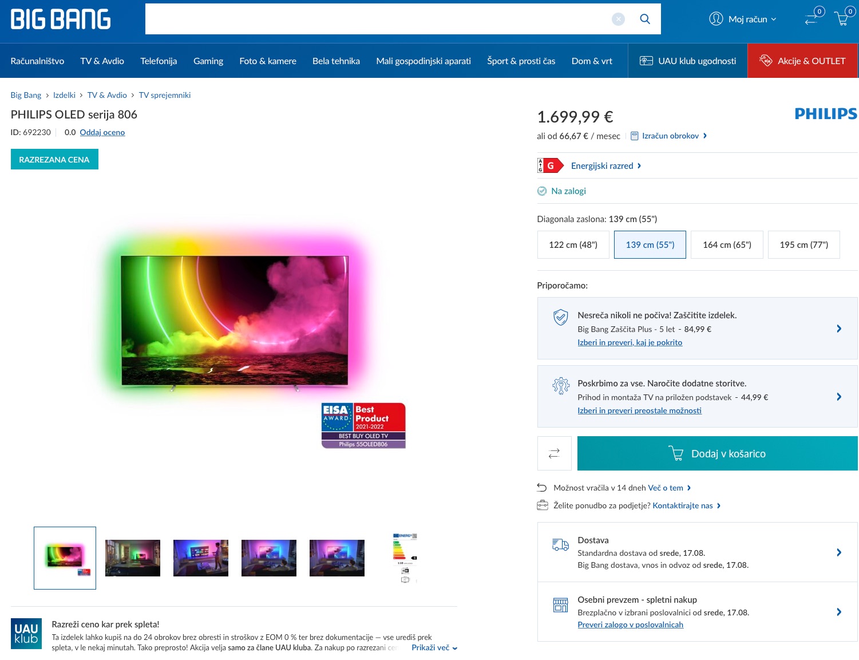The width and height of the screenshot is (859, 660).
Task: Click the energy class G label icon
Action: (x=550, y=165)
